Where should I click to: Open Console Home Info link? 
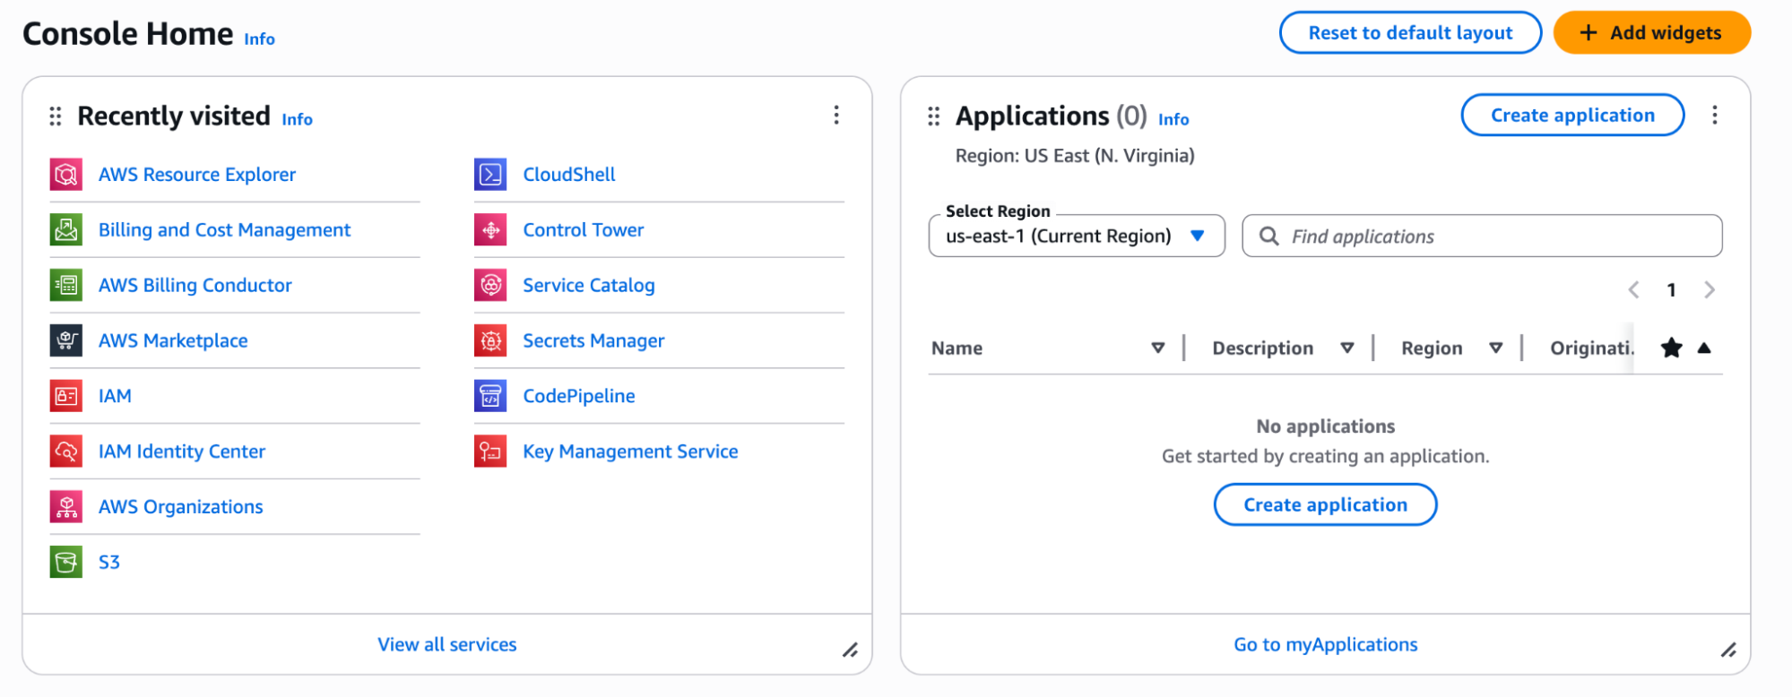pyautogui.click(x=259, y=39)
